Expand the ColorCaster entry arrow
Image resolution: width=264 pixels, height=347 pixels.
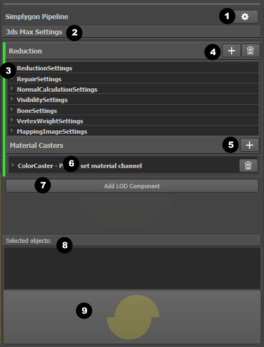pyautogui.click(x=13, y=165)
